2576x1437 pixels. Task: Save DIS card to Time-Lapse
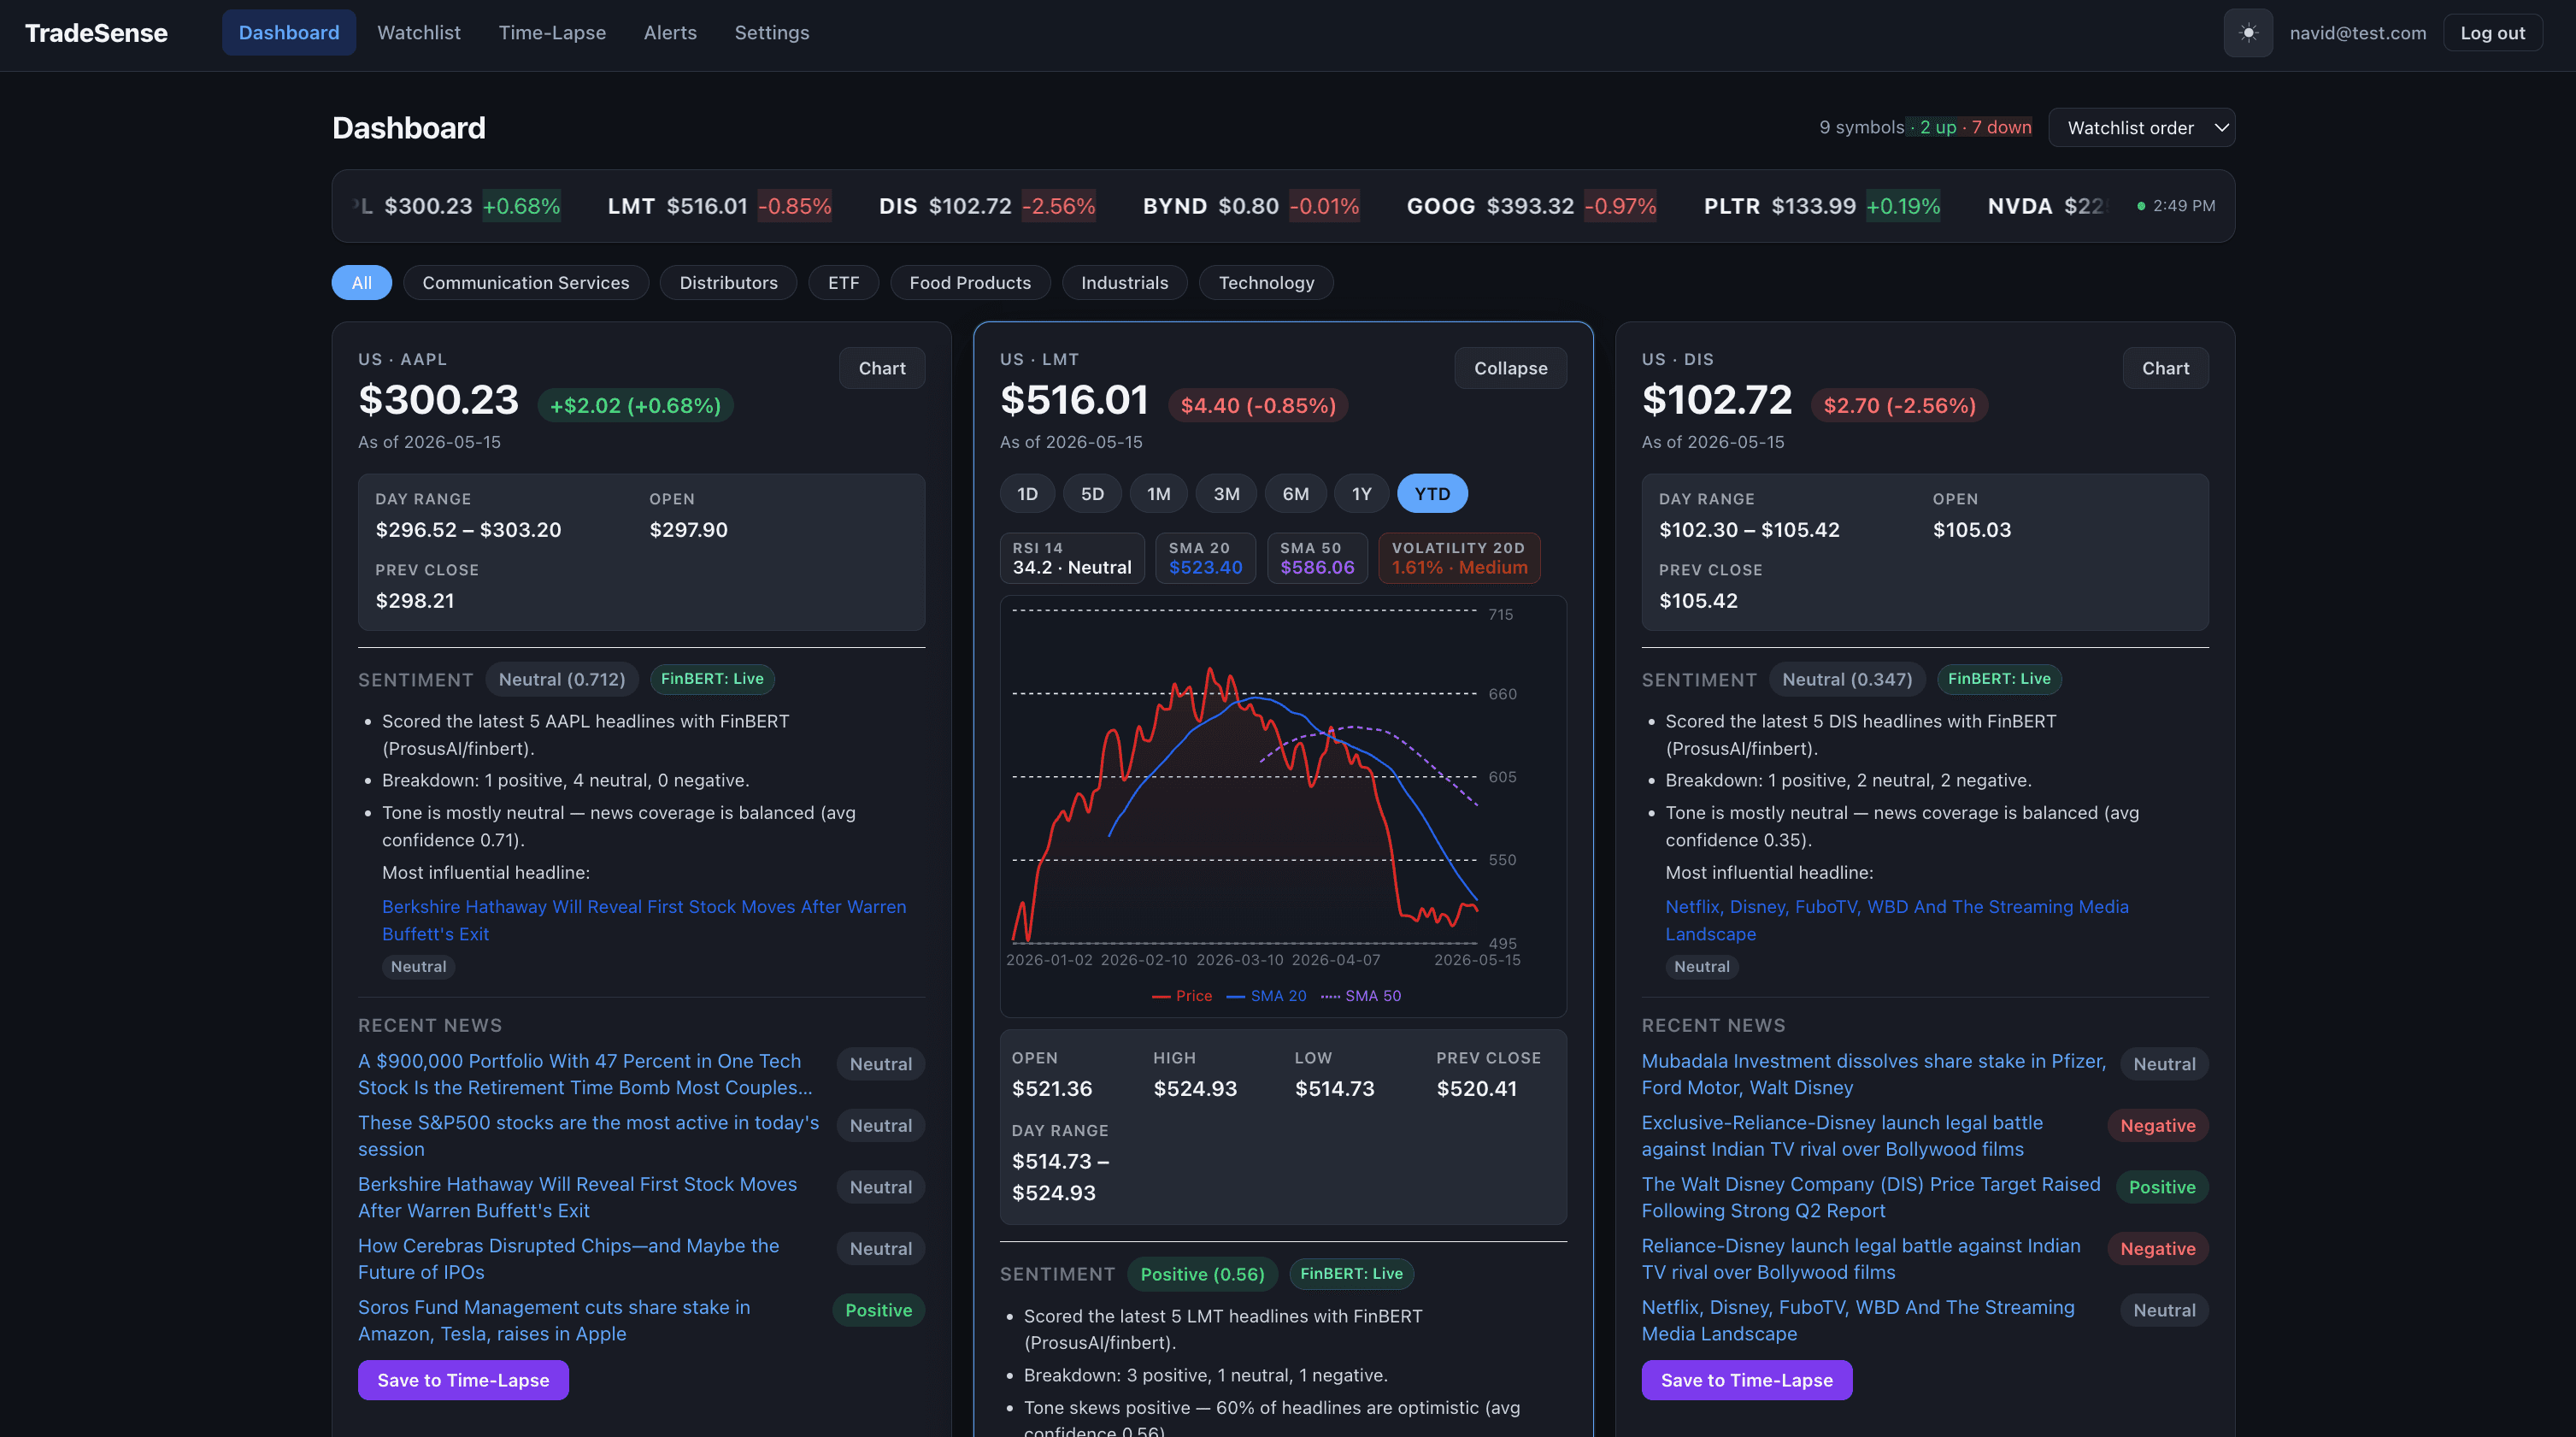click(x=1746, y=1380)
